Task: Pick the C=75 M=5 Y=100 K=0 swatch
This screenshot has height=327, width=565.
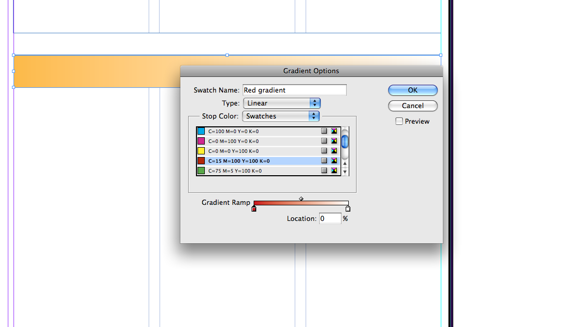Action: click(x=235, y=171)
